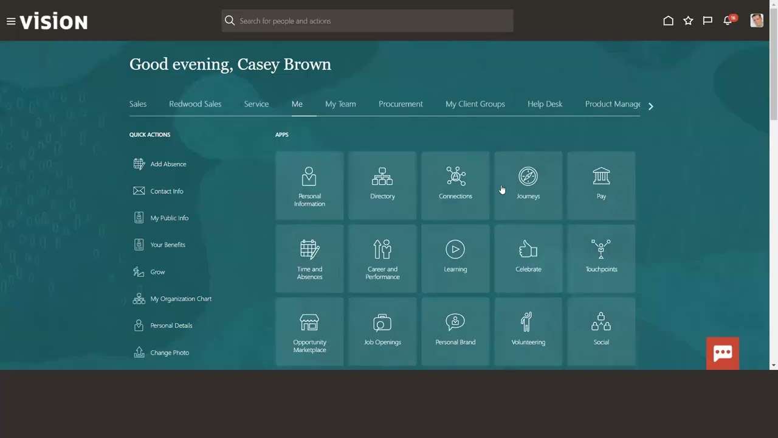This screenshot has width=778, height=438.
Task: Click the Change Photo link
Action: tap(170, 353)
